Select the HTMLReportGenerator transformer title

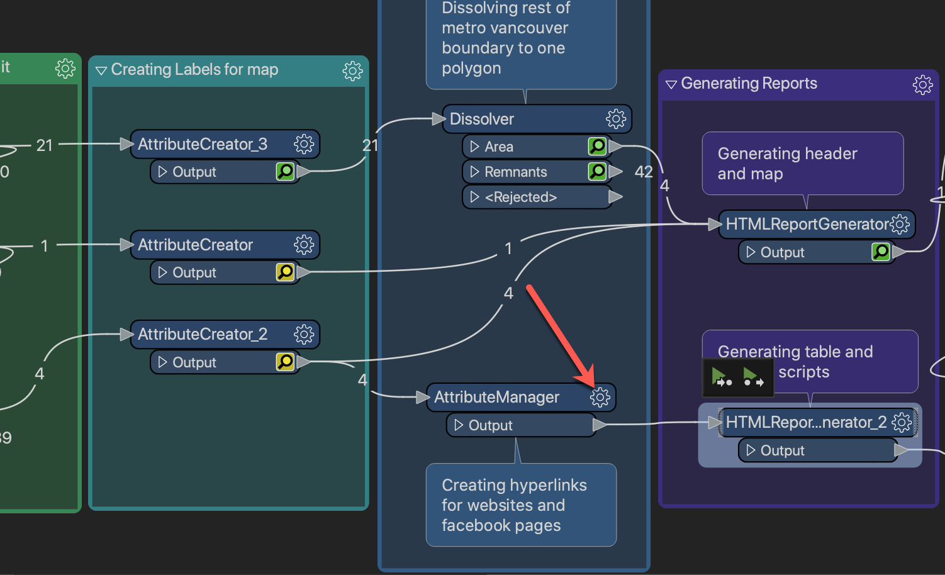tap(807, 225)
